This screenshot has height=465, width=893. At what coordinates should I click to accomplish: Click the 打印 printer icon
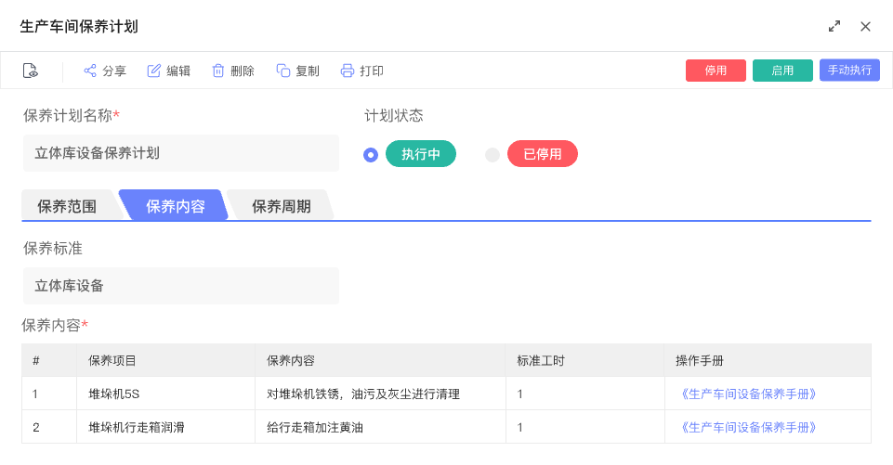point(348,71)
